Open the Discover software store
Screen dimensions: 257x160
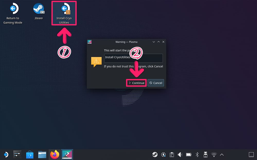coord(30,154)
